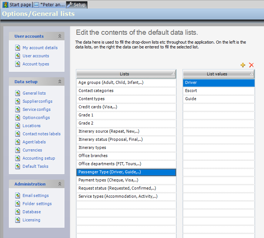Collapse the Data setup section
The width and height of the screenshot is (264, 238).
tap(60, 82)
